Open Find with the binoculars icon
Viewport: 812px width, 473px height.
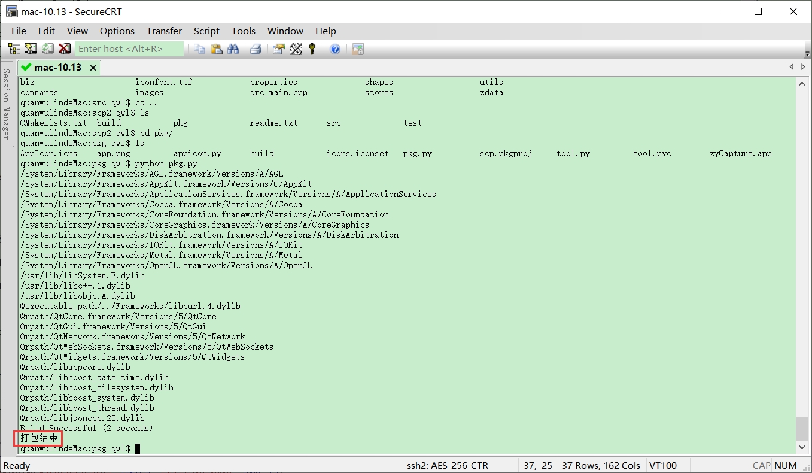(x=233, y=49)
